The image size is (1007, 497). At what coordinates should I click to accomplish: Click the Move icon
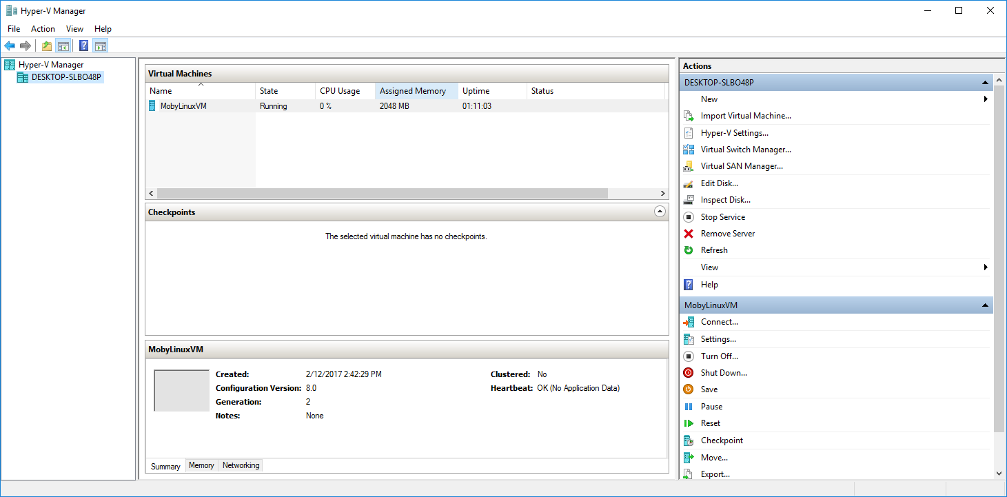coord(688,458)
